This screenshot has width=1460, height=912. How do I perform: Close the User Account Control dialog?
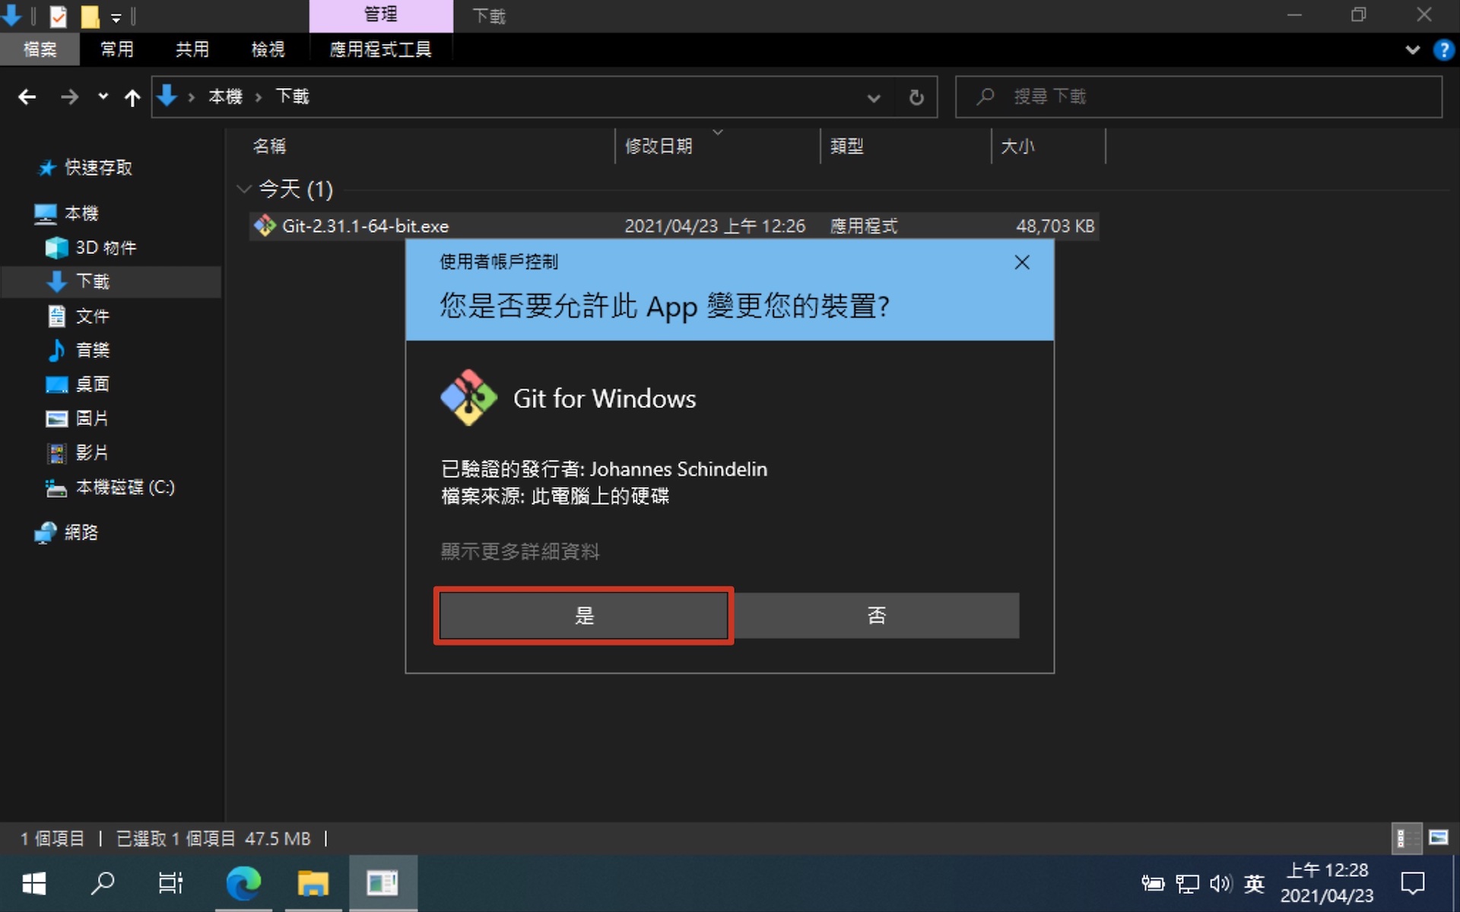[1022, 262]
